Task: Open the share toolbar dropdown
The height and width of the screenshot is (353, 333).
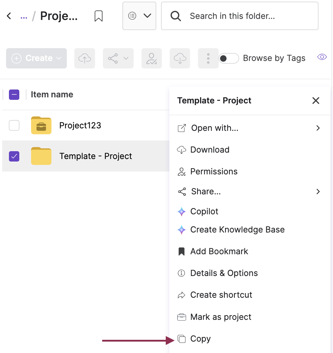Action: [118, 58]
